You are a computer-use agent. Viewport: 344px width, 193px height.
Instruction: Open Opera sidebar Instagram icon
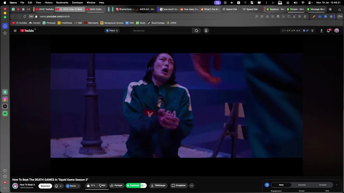tap(5, 99)
